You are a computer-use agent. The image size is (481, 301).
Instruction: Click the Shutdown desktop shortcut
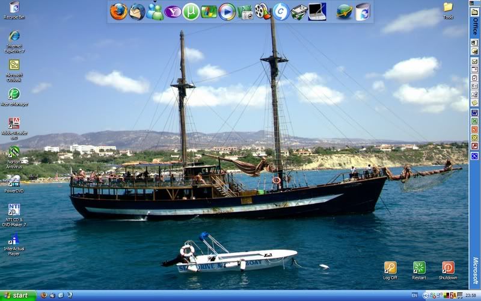448,267
